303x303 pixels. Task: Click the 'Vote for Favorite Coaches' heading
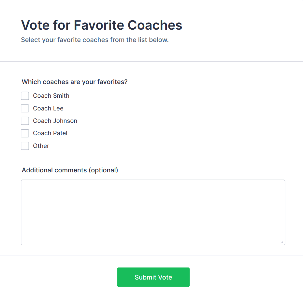pyautogui.click(x=101, y=25)
